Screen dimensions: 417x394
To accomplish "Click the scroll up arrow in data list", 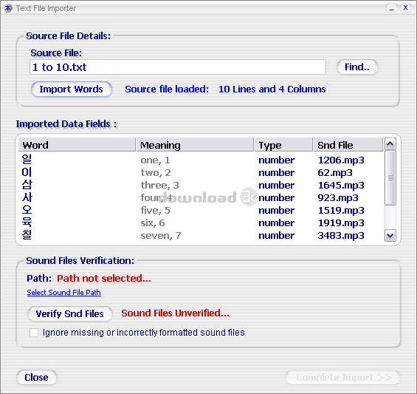I will click(x=390, y=144).
